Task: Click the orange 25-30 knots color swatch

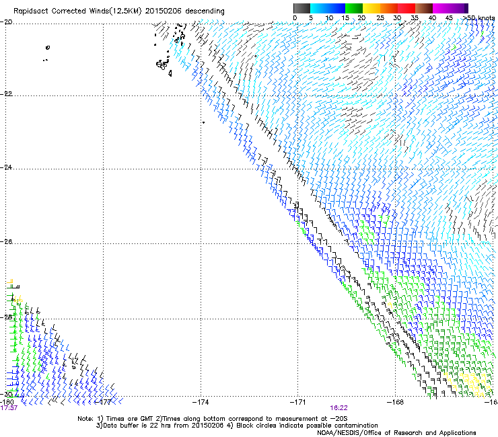Action: point(389,8)
